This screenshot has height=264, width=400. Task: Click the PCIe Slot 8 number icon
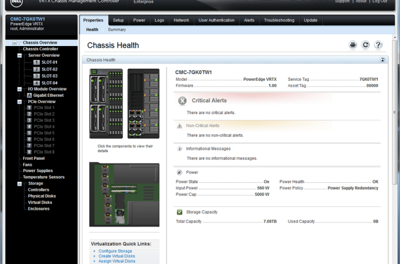tap(29, 152)
